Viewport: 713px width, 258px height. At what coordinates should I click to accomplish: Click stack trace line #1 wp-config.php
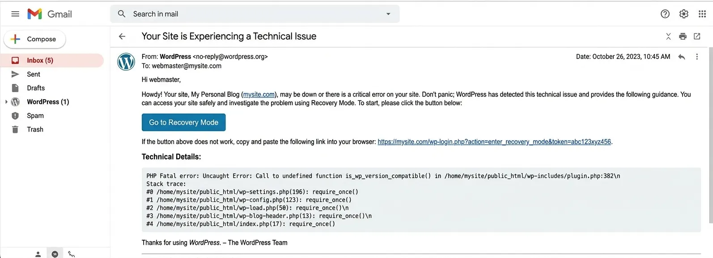click(x=249, y=200)
